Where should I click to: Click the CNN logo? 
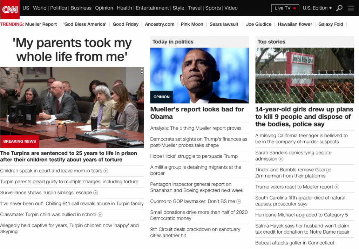point(10,9)
